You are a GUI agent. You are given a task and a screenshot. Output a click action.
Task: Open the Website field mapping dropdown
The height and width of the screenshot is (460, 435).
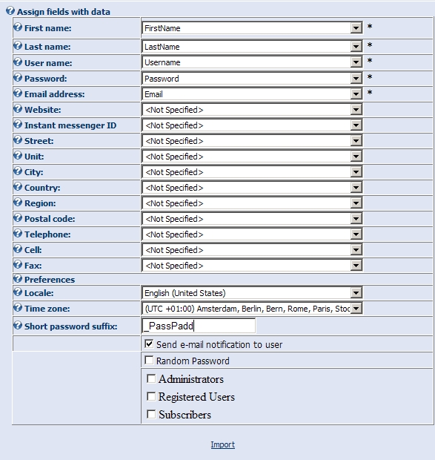pyautogui.click(x=252, y=110)
